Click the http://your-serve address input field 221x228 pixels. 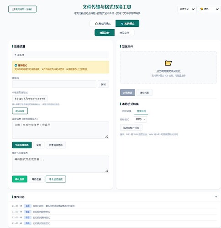tap(30, 98)
